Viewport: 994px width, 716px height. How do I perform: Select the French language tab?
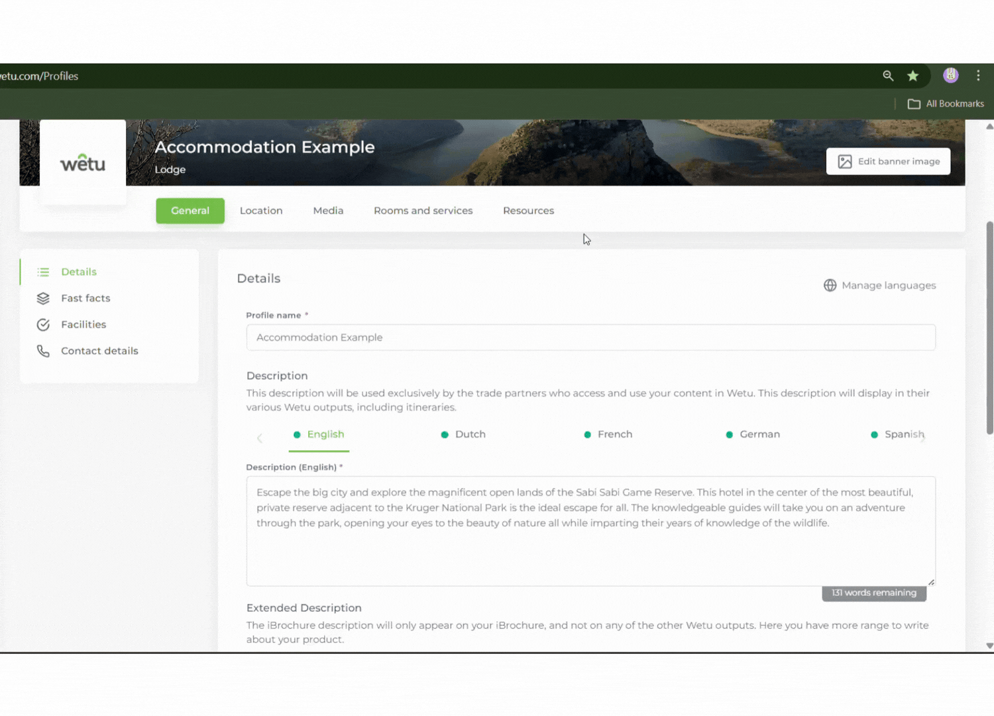(608, 434)
